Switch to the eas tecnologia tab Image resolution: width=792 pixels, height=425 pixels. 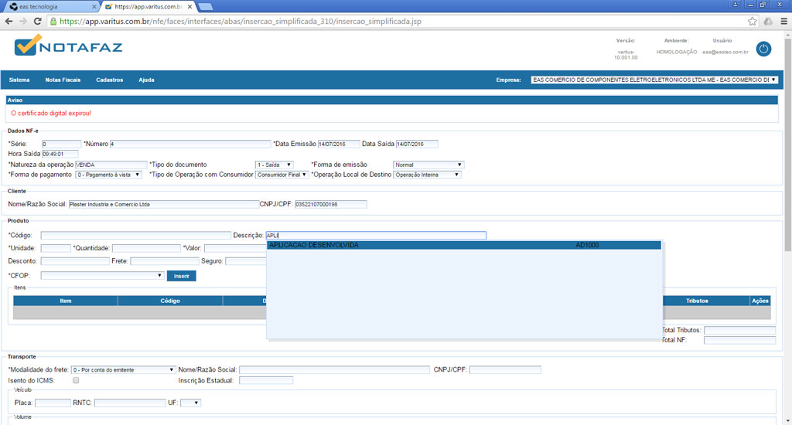49,6
